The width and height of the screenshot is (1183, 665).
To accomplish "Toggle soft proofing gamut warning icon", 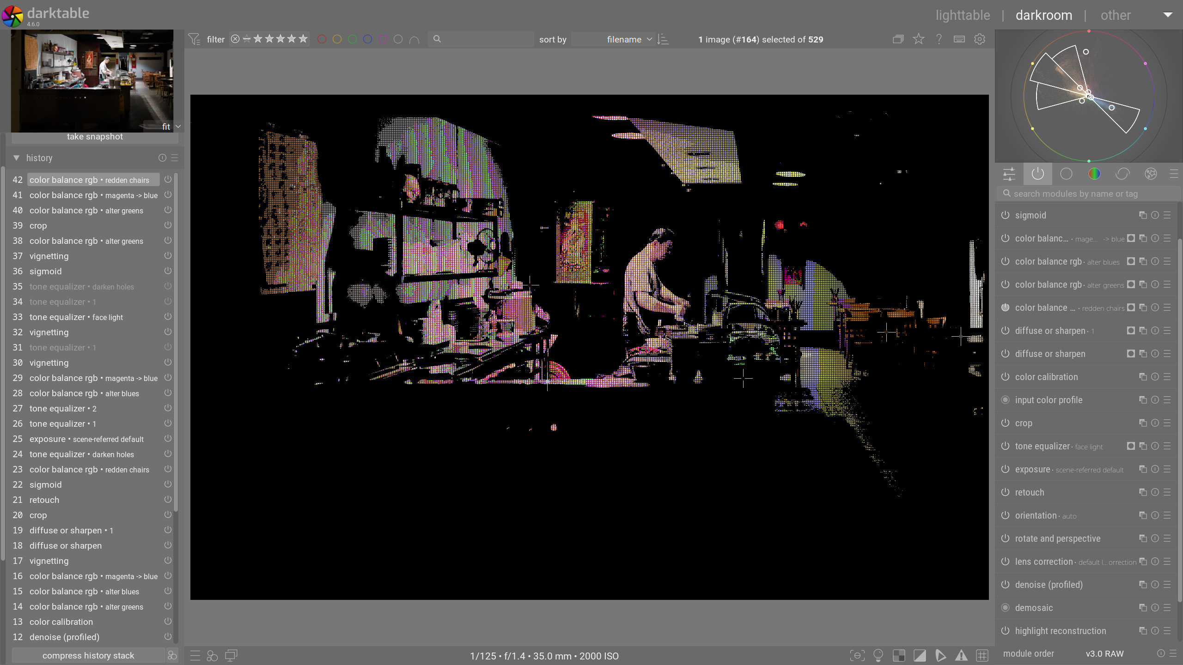I will (962, 655).
